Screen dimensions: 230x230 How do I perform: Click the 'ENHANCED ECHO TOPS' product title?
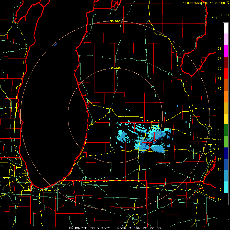pyautogui.click(x=90, y=228)
